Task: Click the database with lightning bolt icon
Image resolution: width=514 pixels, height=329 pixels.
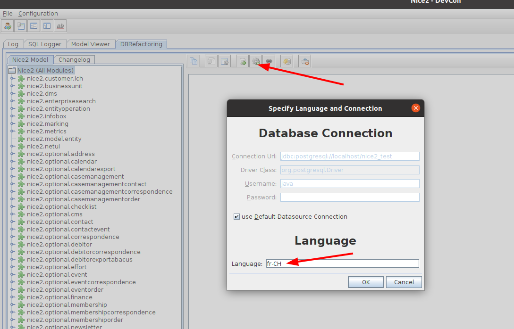Action: tap(287, 61)
